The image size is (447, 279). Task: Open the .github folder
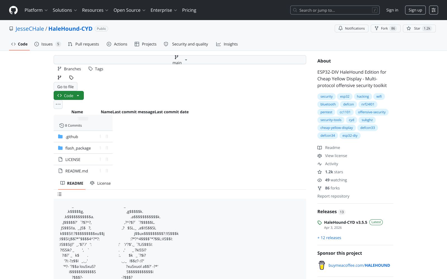(72, 137)
